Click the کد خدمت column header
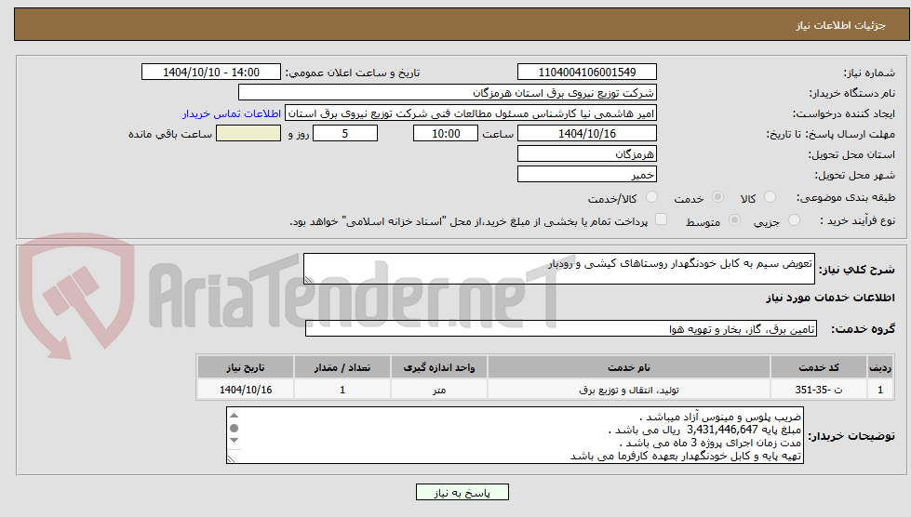Screen dimensions: 911x517 pos(819,367)
